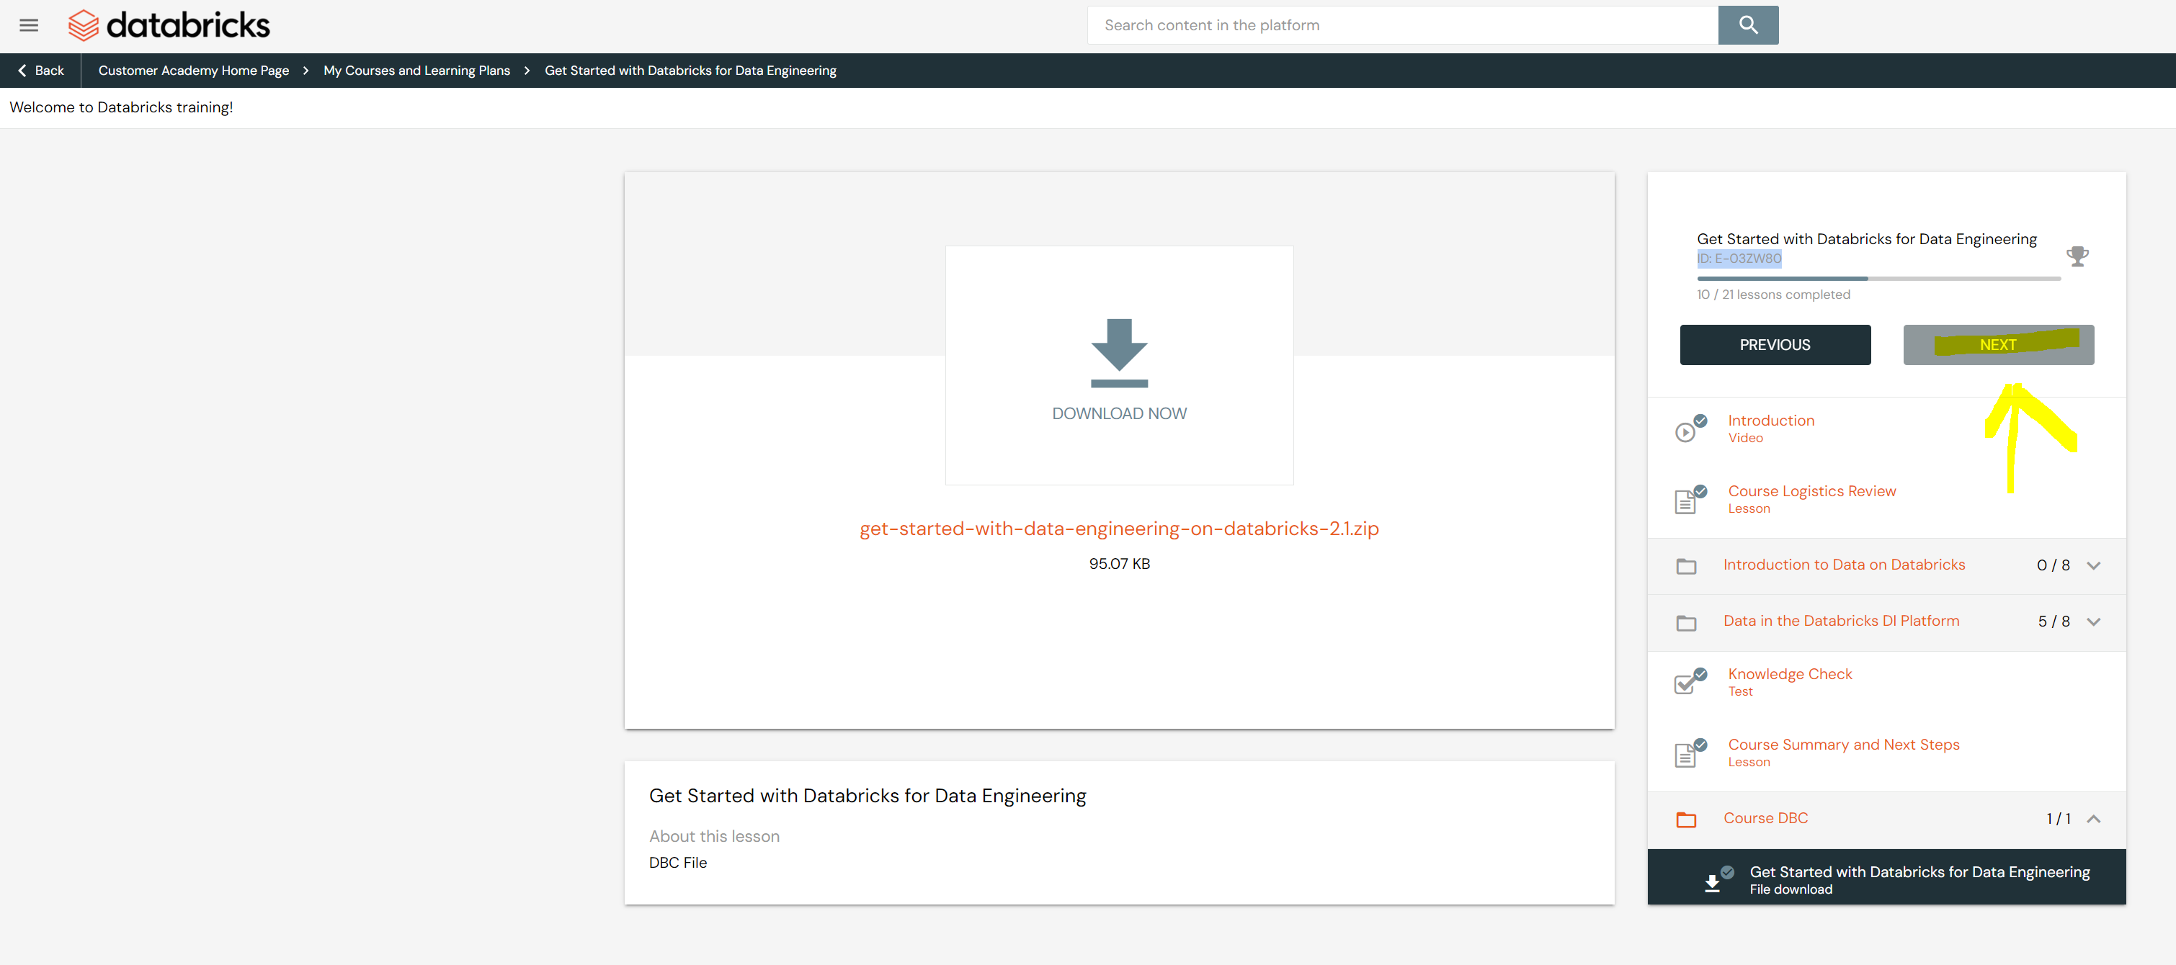
Task: Click the highlighted NEXT button
Action: (1998, 344)
